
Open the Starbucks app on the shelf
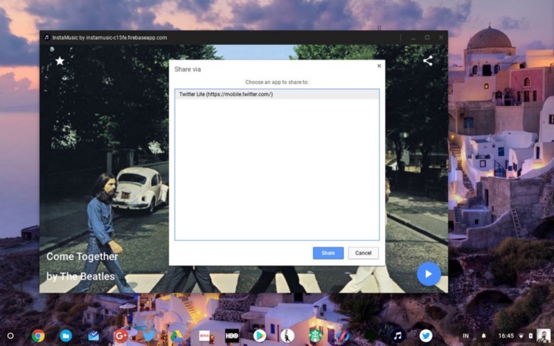point(315,336)
